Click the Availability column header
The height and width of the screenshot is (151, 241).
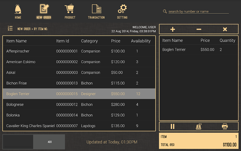point(141,41)
